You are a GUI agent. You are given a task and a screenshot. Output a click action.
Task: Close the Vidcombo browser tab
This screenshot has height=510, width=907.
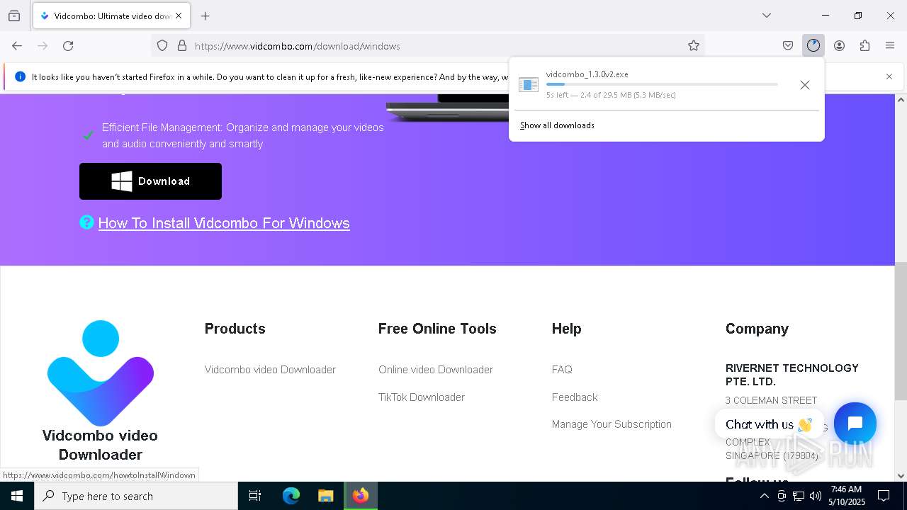tap(179, 16)
